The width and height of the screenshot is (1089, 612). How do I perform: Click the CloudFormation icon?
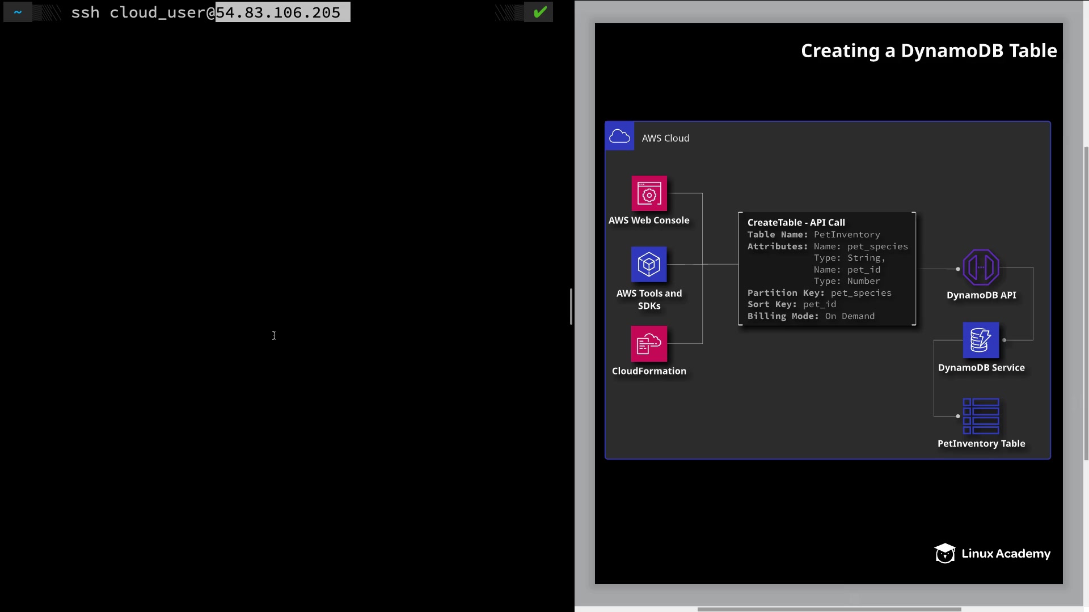pos(649,343)
